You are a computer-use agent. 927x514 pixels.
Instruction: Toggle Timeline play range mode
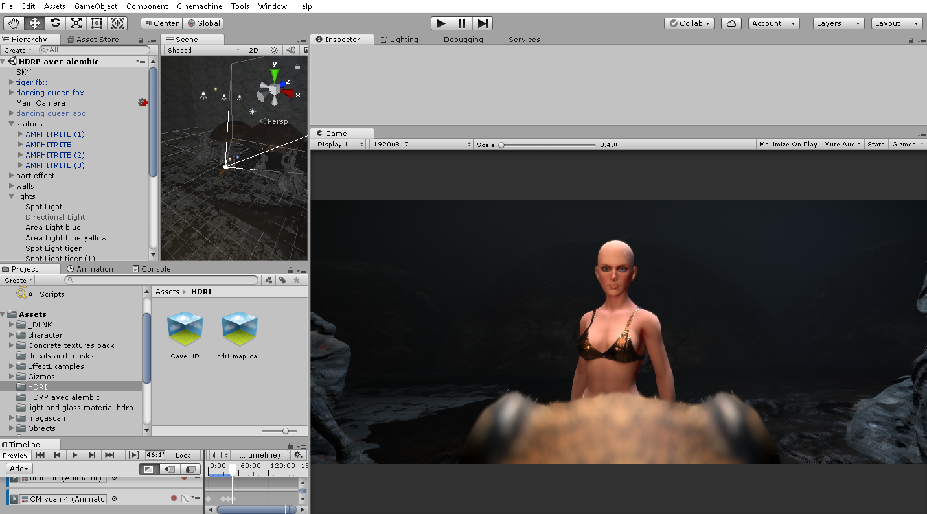pos(133,455)
